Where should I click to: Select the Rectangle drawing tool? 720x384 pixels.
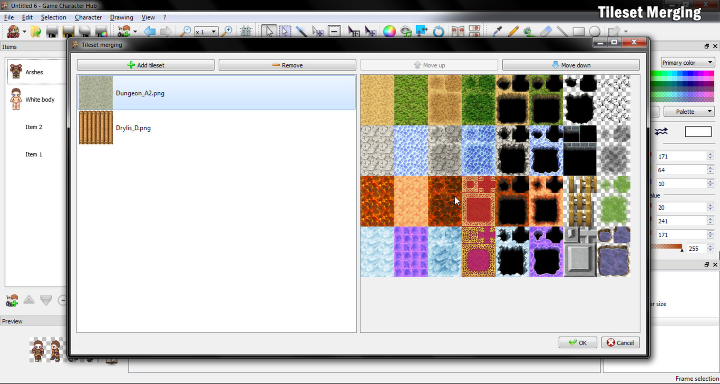[x=579, y=31]
